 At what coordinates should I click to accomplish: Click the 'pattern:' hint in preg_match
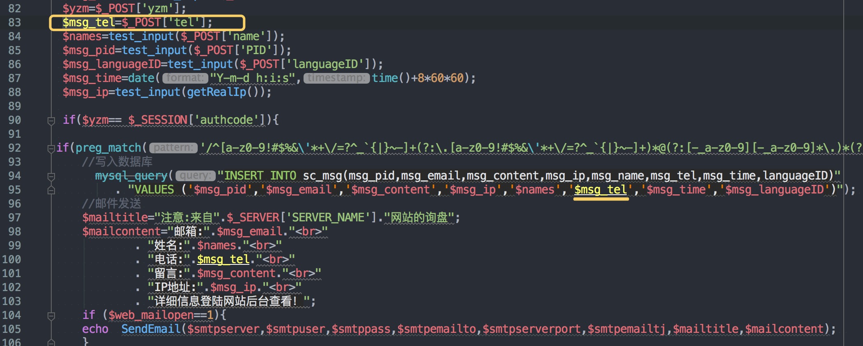(173, 148)
